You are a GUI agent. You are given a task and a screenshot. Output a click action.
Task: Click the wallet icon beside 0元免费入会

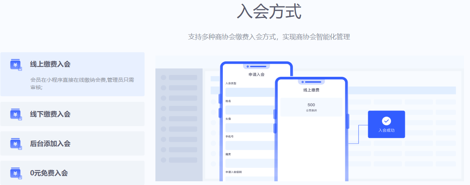point(16,173)
